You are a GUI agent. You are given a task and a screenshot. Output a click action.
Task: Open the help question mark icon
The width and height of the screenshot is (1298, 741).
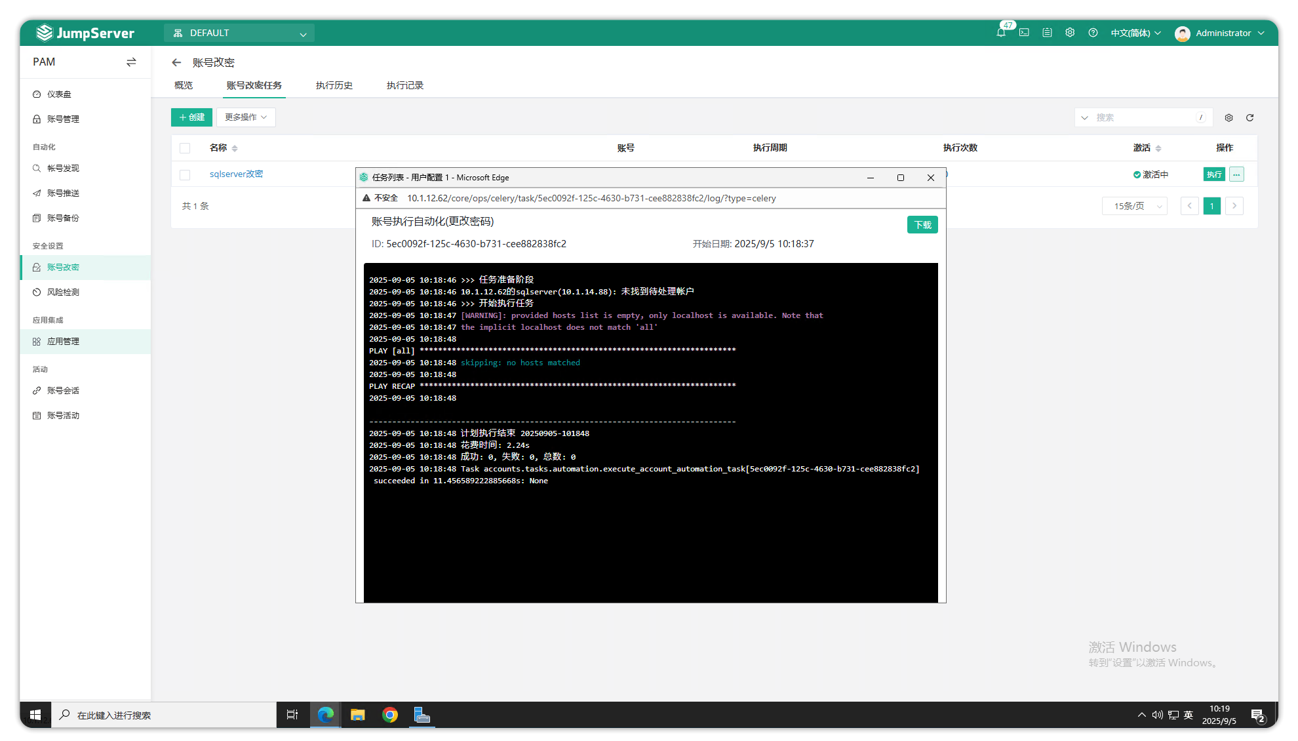(x=1093, y=33)
